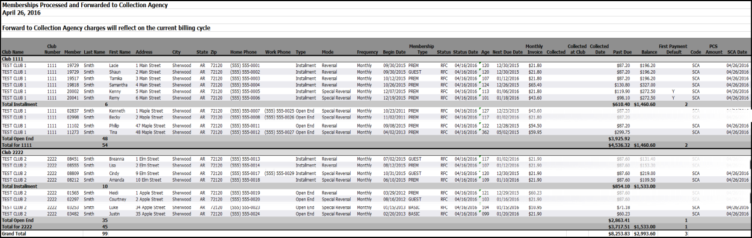Click home phone '(555) 555-0001'
Viewport: 752px width, 238px height.
click(x=245, y=65)
